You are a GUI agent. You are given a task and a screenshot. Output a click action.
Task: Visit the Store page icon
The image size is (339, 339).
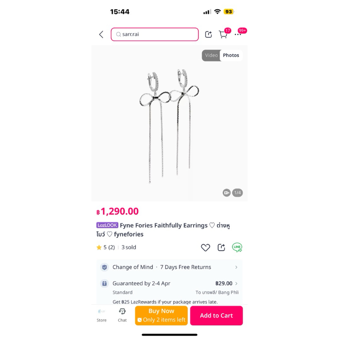tap(102, 315)
